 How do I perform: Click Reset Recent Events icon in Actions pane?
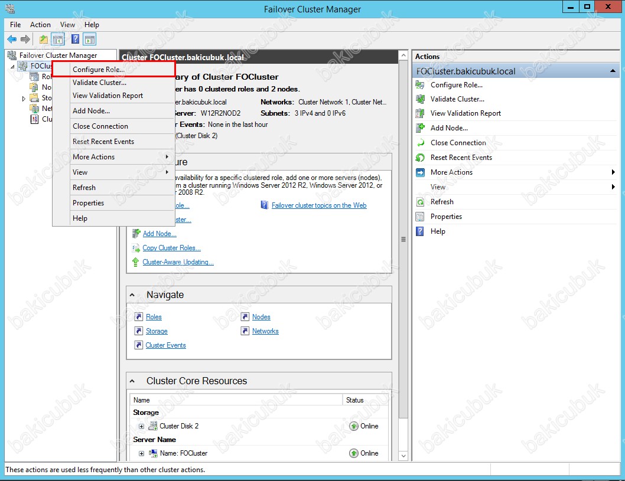420,157
